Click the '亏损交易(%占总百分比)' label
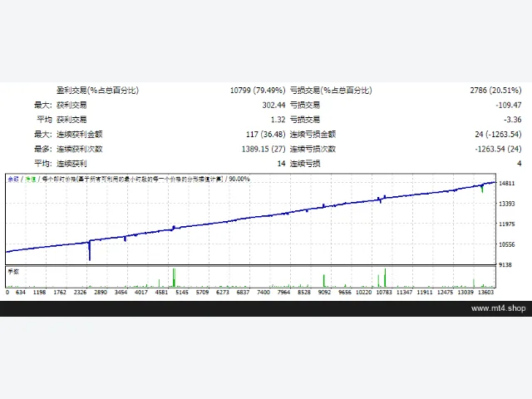532x399 pixels. click(x=331, y=91)
